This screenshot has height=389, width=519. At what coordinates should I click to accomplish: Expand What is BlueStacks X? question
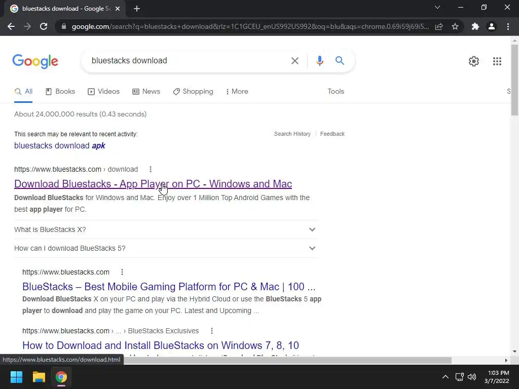[x=166, y=229]
